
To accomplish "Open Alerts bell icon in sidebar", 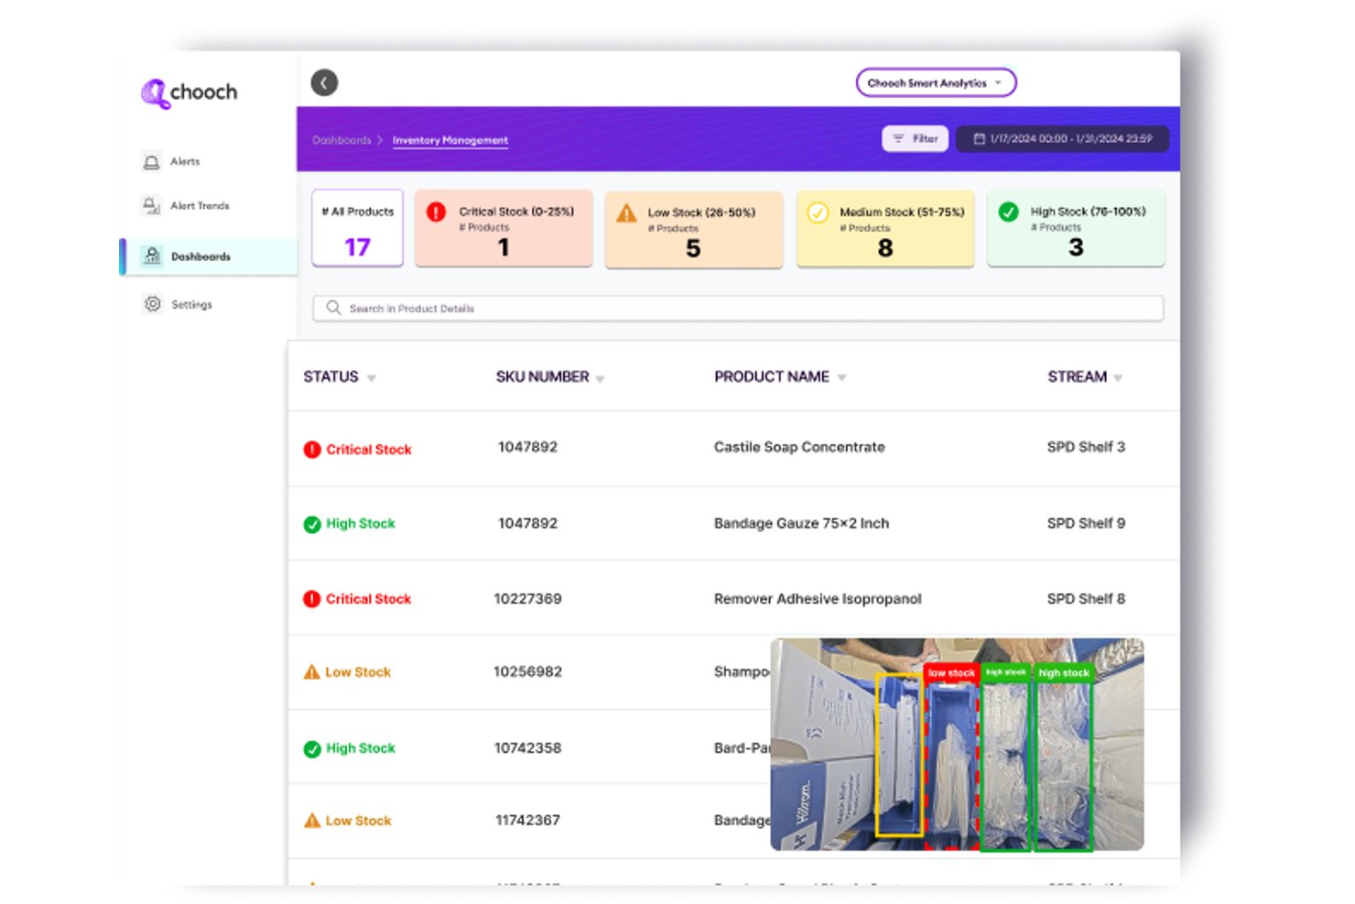I will tap(152, 161).
